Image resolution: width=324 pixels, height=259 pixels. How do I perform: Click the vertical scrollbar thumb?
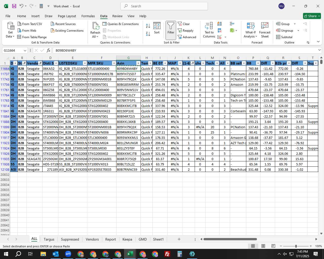(321, 61)
